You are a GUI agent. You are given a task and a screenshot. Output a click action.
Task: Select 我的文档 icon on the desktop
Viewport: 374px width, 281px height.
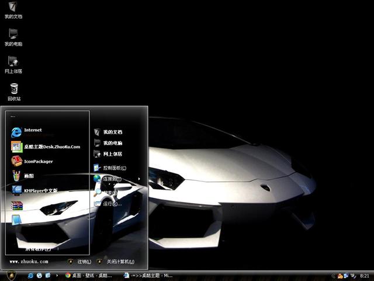tap(13, 9)
